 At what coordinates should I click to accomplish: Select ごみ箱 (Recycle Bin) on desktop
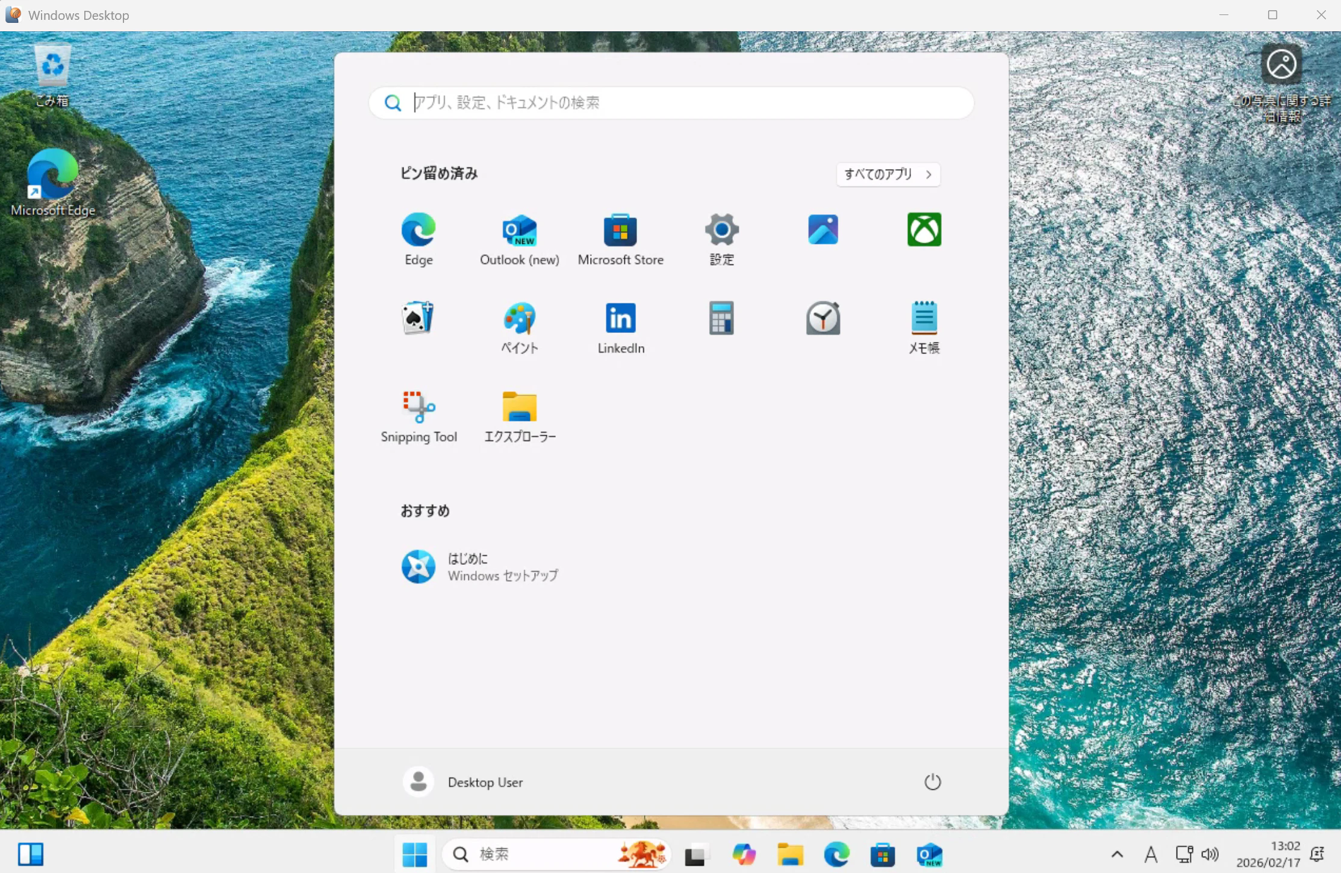(52, 76)
